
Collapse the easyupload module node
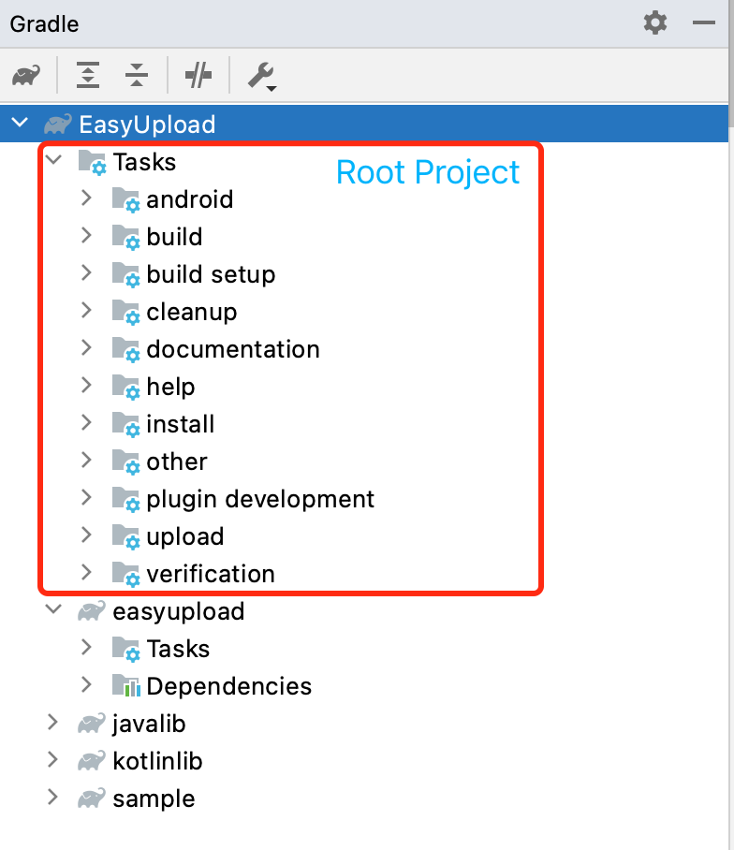click(x=53, y=608)
